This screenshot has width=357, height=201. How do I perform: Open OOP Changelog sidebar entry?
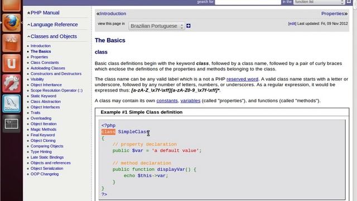(x=45, y=174)
